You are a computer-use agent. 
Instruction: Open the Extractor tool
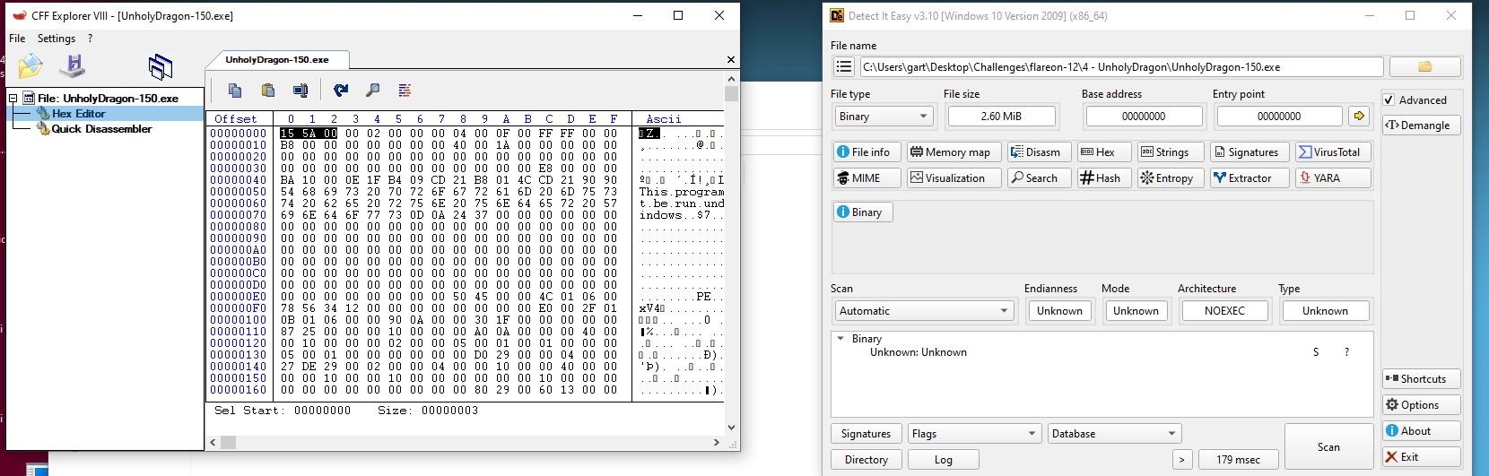1248,177
